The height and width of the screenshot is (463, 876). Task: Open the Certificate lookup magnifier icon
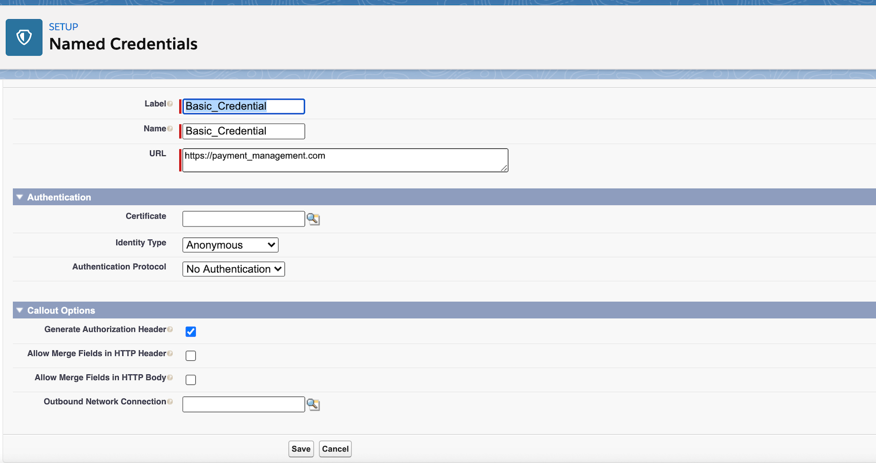(313, 219)
